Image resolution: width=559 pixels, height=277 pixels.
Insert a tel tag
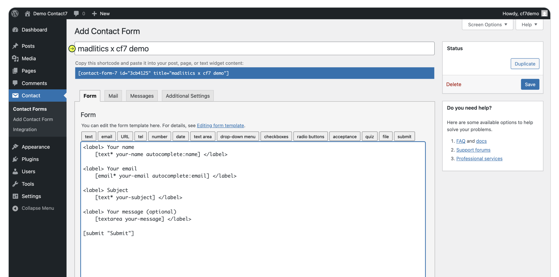[x=141, y=136]
